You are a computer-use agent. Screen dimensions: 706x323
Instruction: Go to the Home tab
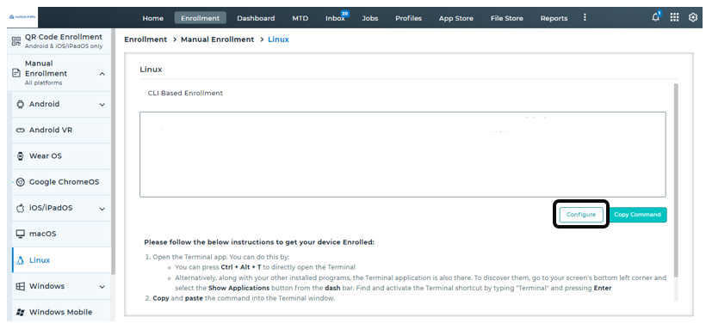[152, 18]
